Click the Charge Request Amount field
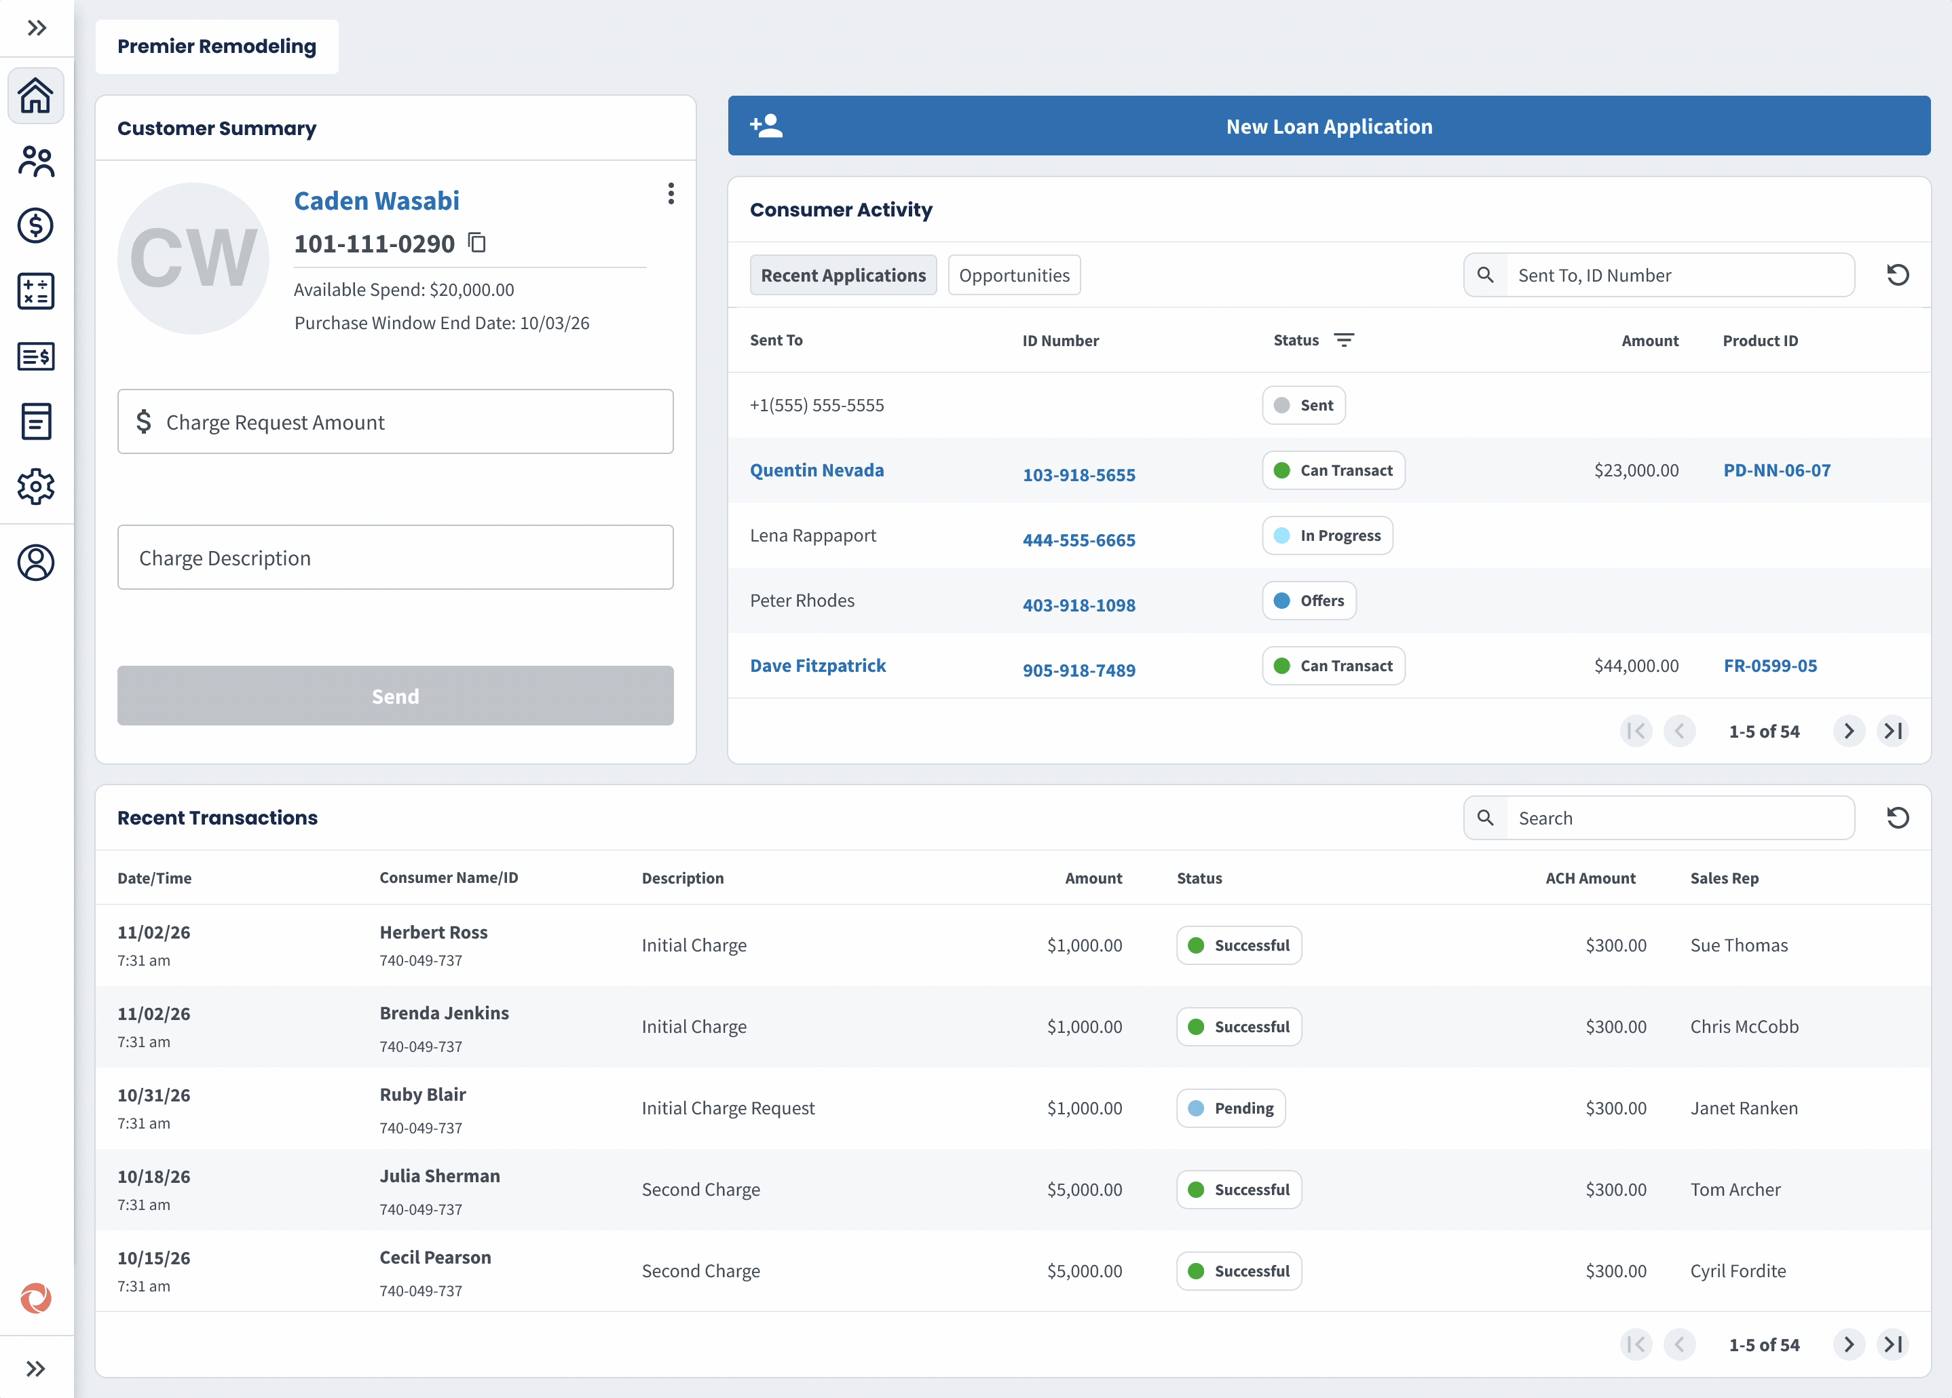1952x1398 pixels. (x=395, y=422)
